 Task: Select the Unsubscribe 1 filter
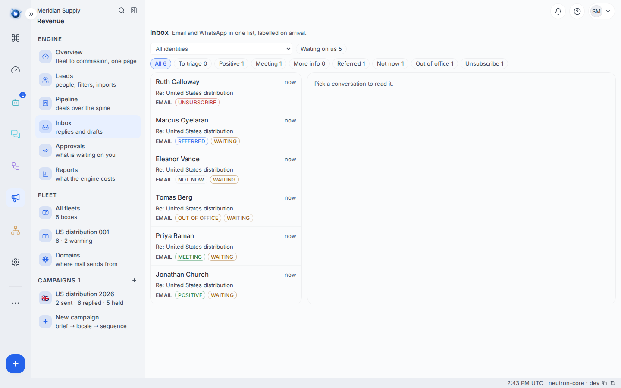coord(484,63)
